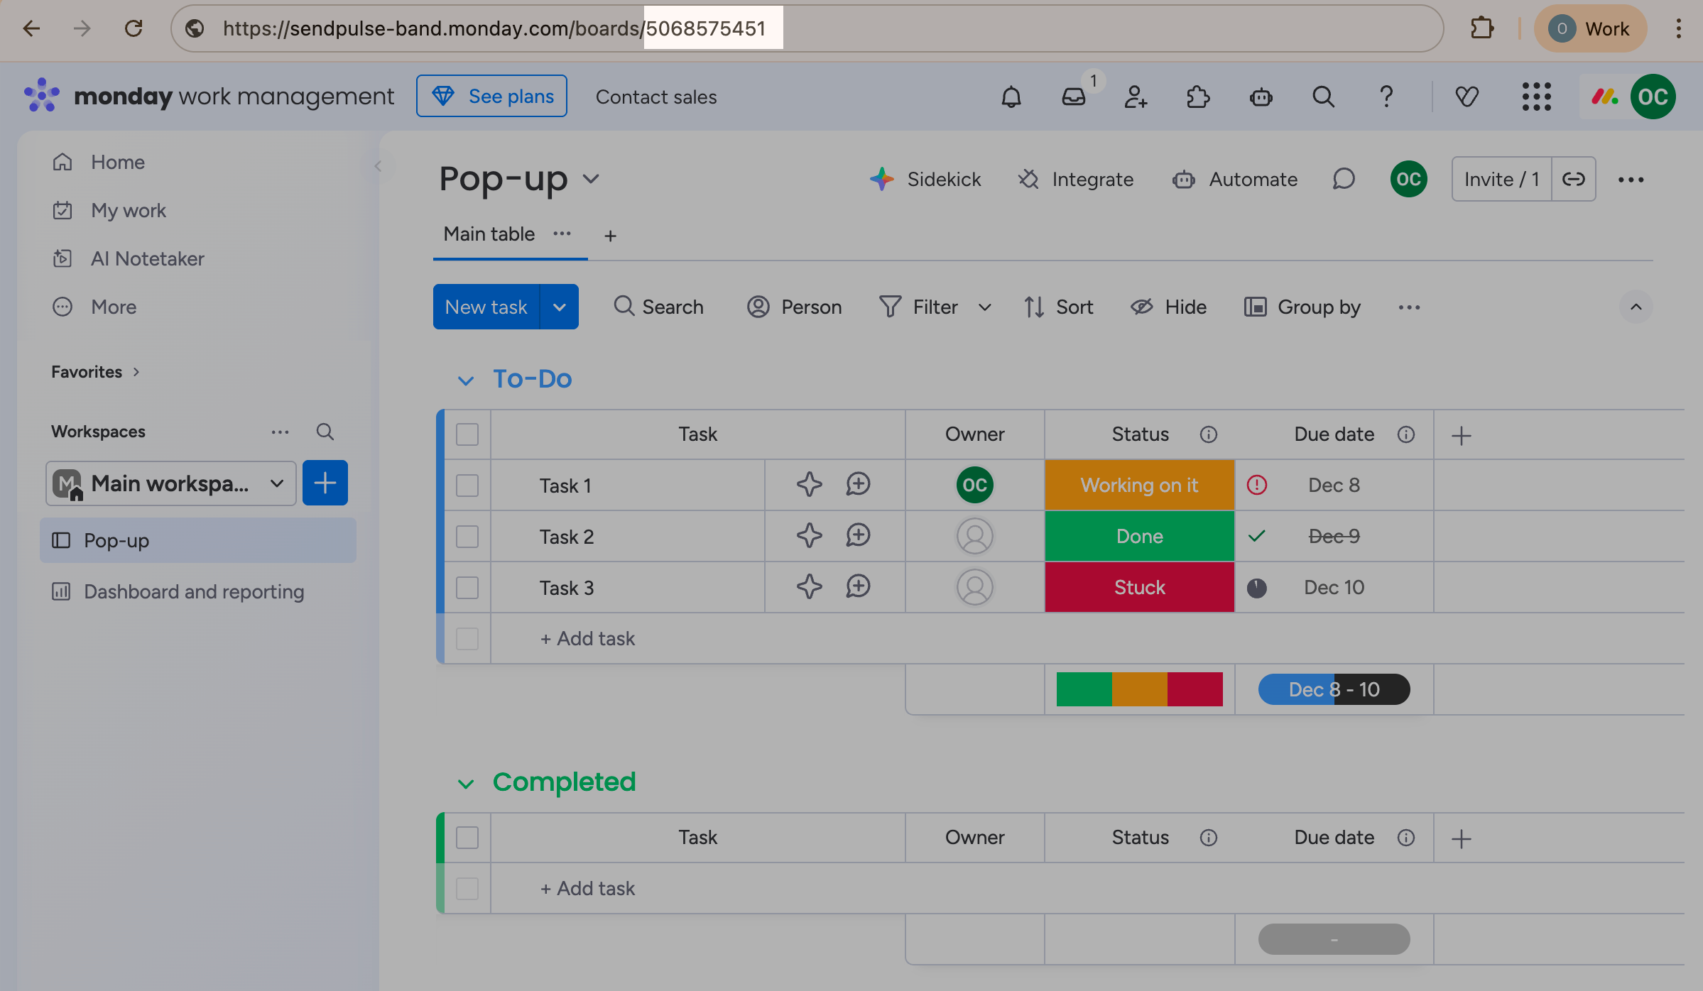Open the board discussion chat icon
The height and width of the screenshot is (991, 1703).
click(x=1343, y=180)
